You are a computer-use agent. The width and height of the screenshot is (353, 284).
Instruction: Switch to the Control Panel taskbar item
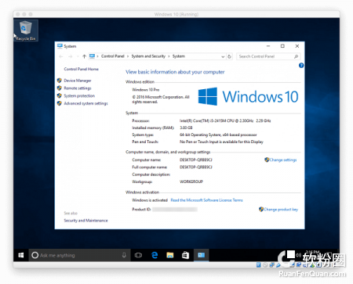pos(201,255)
